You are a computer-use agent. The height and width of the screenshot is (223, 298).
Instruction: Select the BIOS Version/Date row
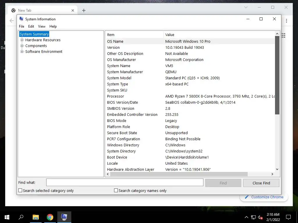[x=190, y=102]
